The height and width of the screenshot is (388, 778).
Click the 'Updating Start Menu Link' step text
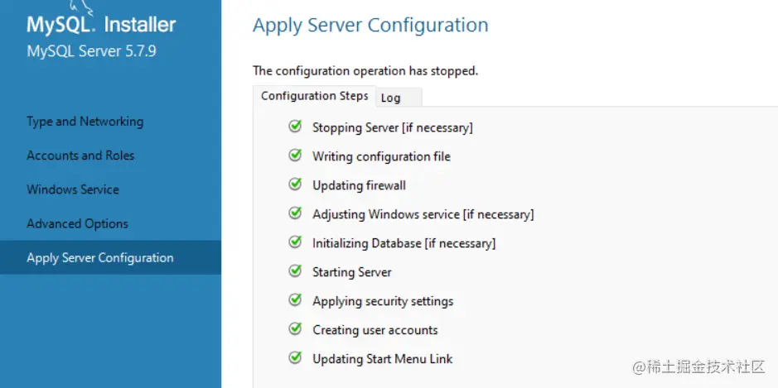click(383, 359)
